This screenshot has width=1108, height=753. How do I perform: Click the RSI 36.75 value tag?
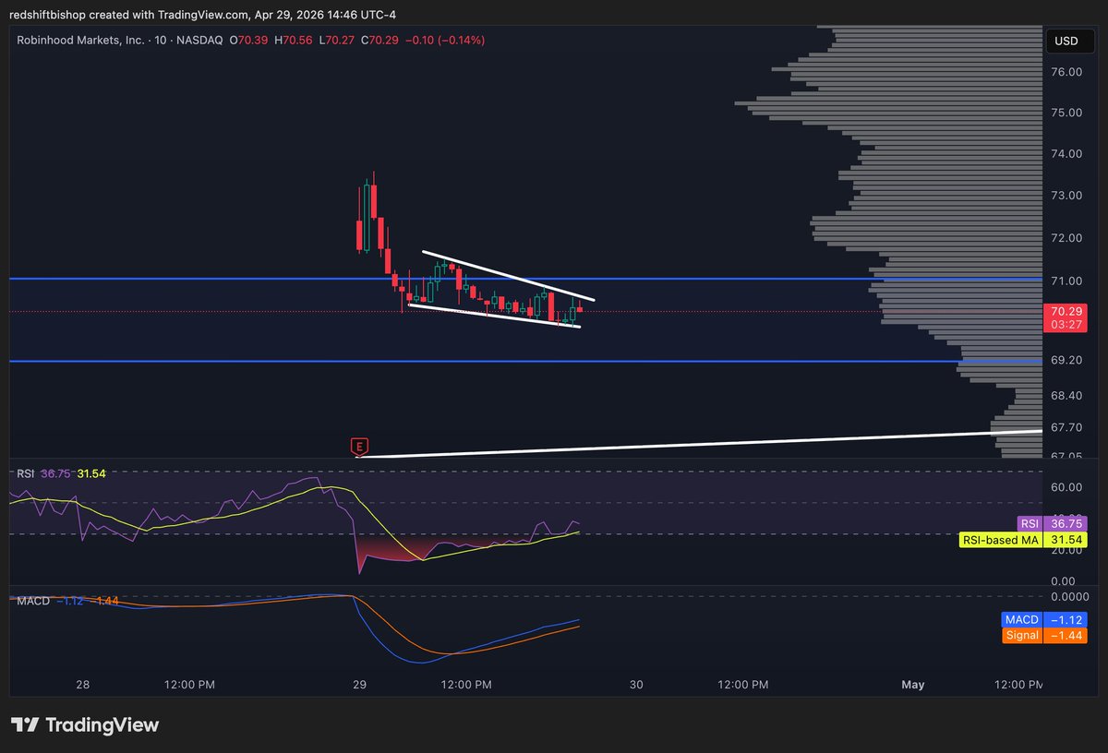[1052, 522]
